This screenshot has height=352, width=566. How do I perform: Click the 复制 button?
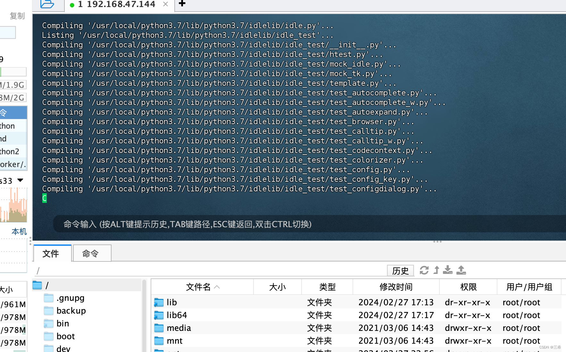(x=17, y=16)
